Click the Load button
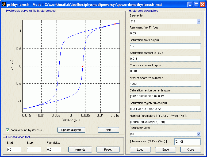207x157 pixels. [x=140, y=150]
